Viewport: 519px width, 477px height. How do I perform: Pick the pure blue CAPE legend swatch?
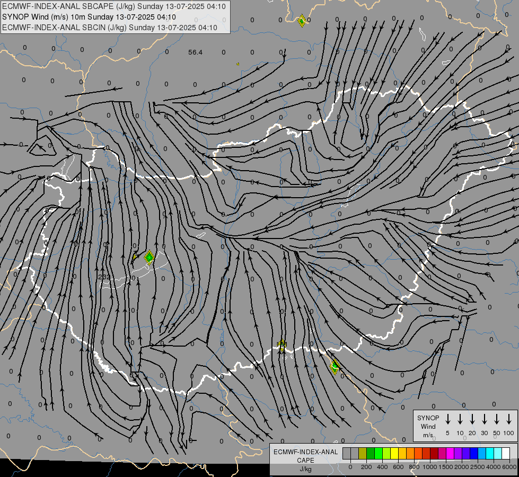pyautogui.click(x=473, y=453)
